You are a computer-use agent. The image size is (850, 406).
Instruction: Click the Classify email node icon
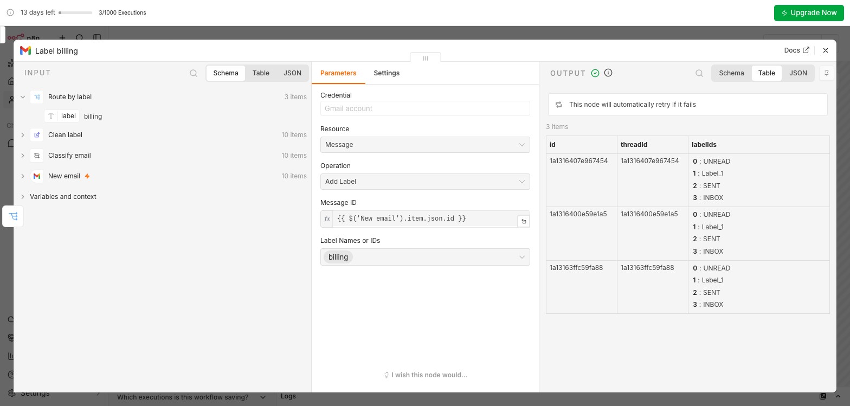37,156
